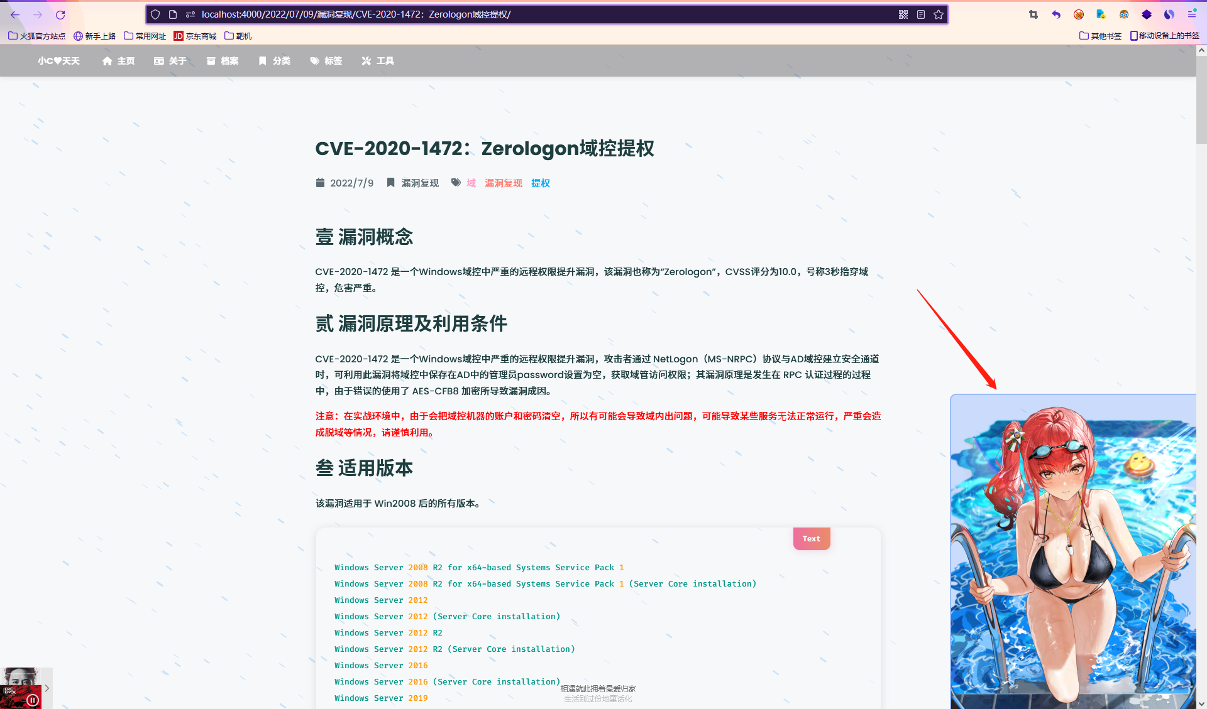Go to the 主页 home menu
1207x709 pixels.
pos(119,61)
